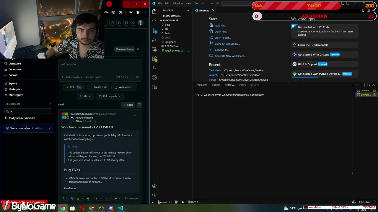Image resolution: width=378 pixels, height=212 pixels.
Task: Open the Git dropdown button
Action: click(x=85, y=96)
